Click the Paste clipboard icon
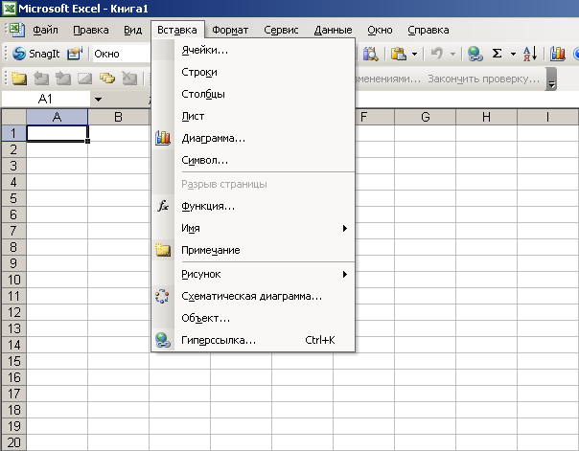This screenshot has height=451, width=579. coord(399,54)
